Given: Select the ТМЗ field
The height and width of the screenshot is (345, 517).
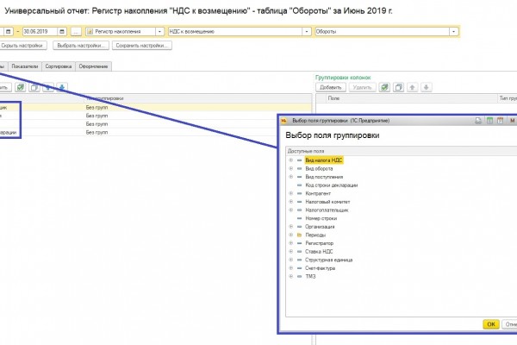Looking at the screenshot, I should (310, 276).
